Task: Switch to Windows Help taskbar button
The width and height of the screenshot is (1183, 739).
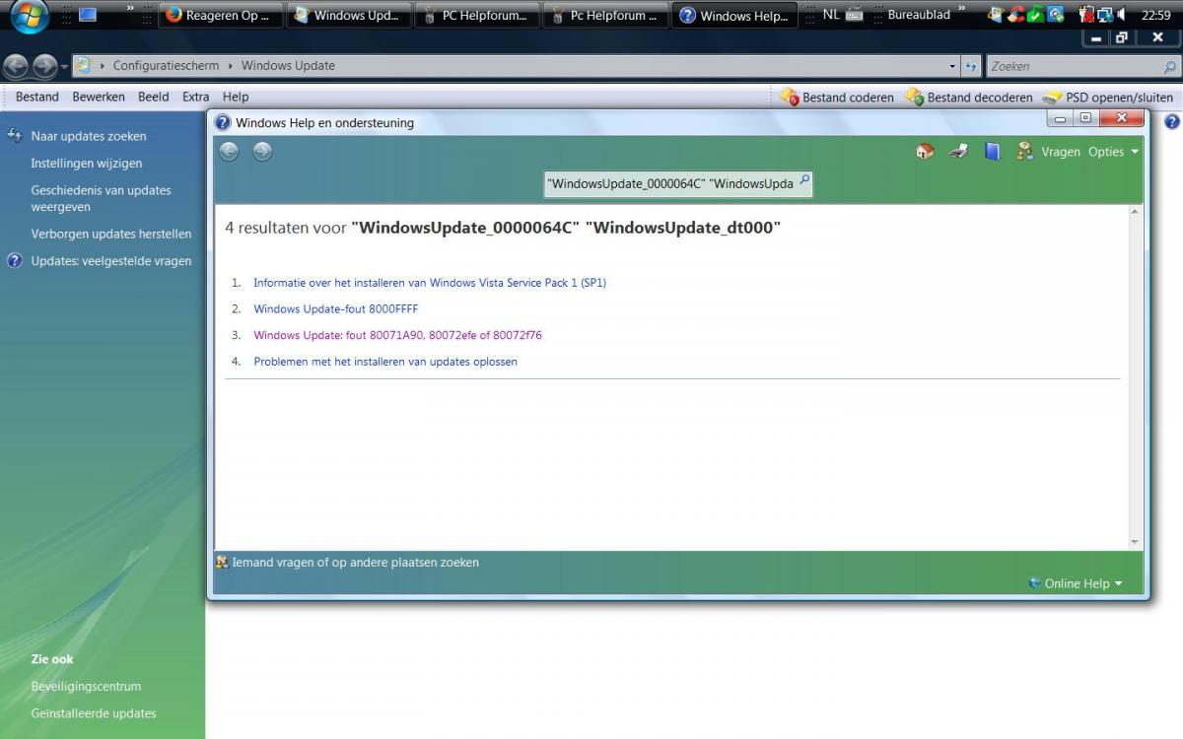Action: tap(734, 15)
